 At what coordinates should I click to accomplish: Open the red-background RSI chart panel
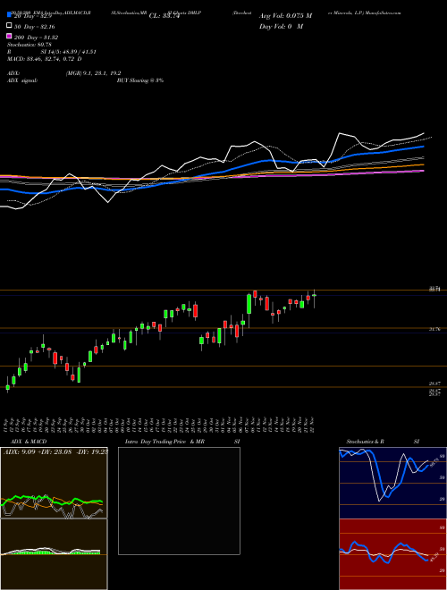[392, 554]
